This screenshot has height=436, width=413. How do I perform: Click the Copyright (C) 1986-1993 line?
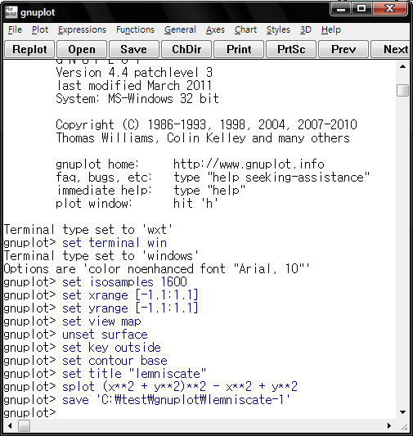206,125
